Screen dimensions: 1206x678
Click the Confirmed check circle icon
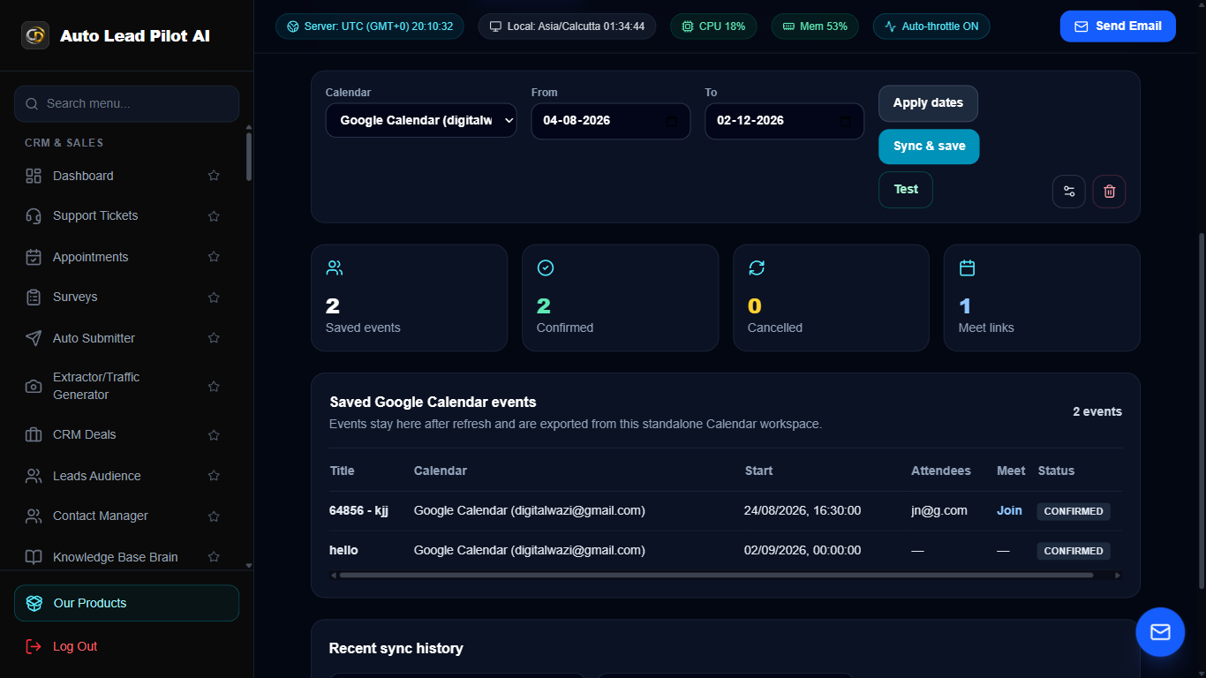point(546,268)
